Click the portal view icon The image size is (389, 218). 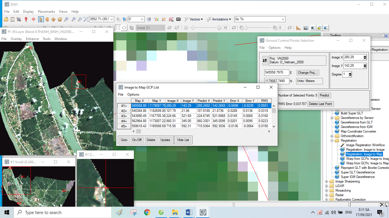(306, 28)
